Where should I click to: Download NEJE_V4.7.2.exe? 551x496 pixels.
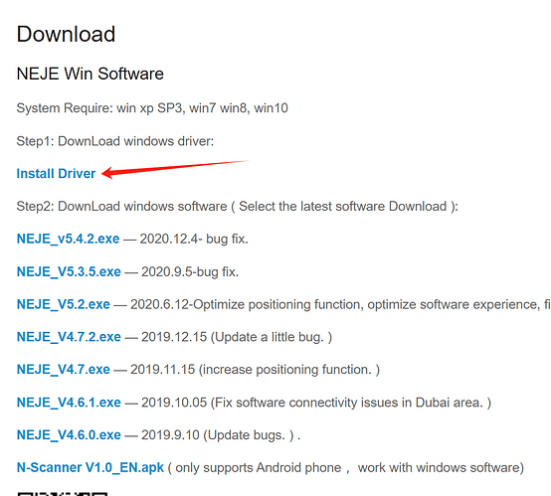[x=69, y=337]
